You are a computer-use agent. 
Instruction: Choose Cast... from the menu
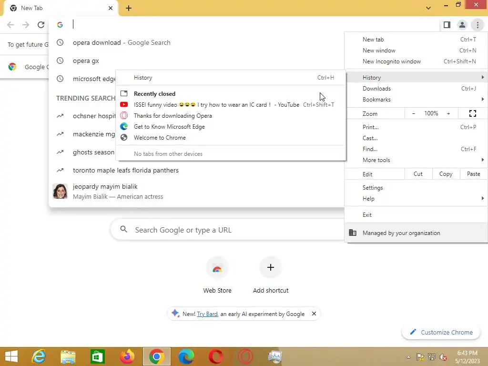coord(416,138)
